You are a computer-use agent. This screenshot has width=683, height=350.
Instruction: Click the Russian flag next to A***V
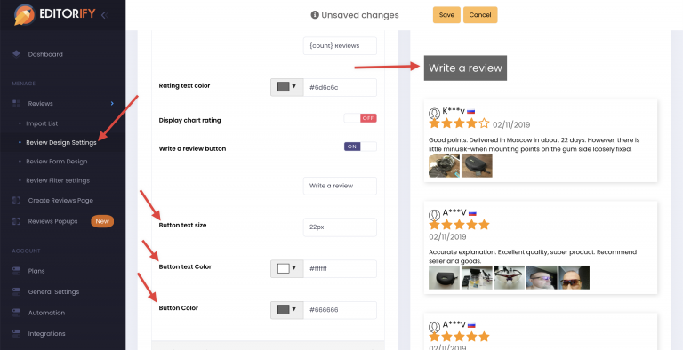coord(472,213)
